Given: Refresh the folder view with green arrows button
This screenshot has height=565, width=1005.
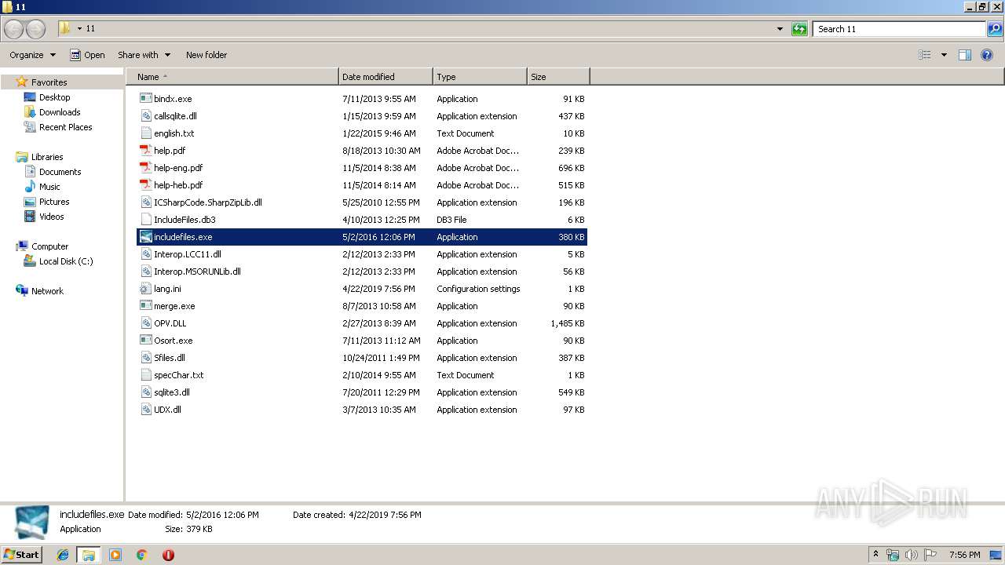Looking at the screenshot, I should tap(799, 29).
